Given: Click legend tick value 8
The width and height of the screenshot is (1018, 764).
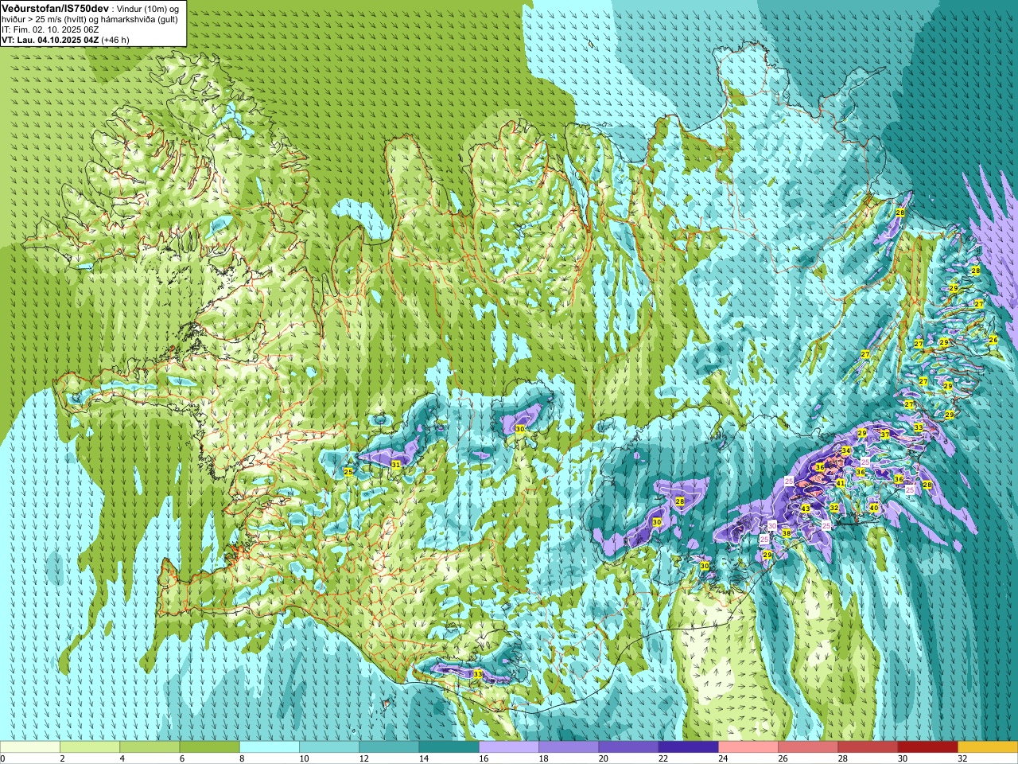Looking at the screenshot, I should pyautogui.click(x=240, y=758).
